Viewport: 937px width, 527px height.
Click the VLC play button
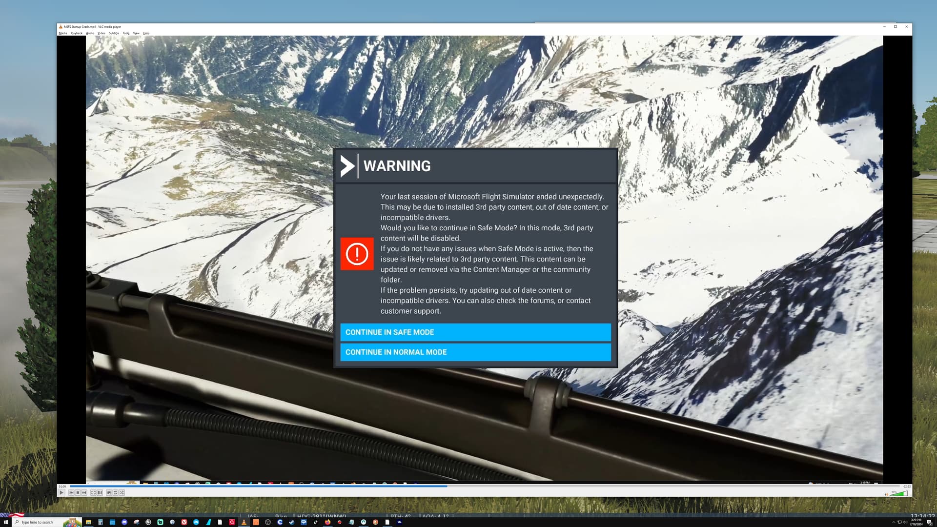pyautogui.click(x=61, y=493)
